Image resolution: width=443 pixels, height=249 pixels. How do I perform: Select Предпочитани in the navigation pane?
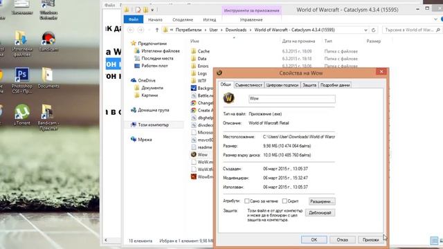[149, 44]
